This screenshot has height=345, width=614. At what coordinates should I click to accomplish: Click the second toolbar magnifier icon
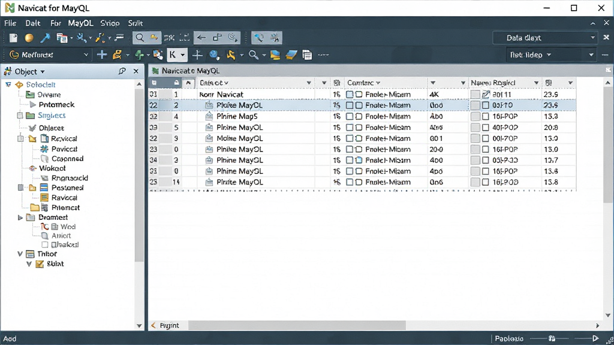[254, 55]
